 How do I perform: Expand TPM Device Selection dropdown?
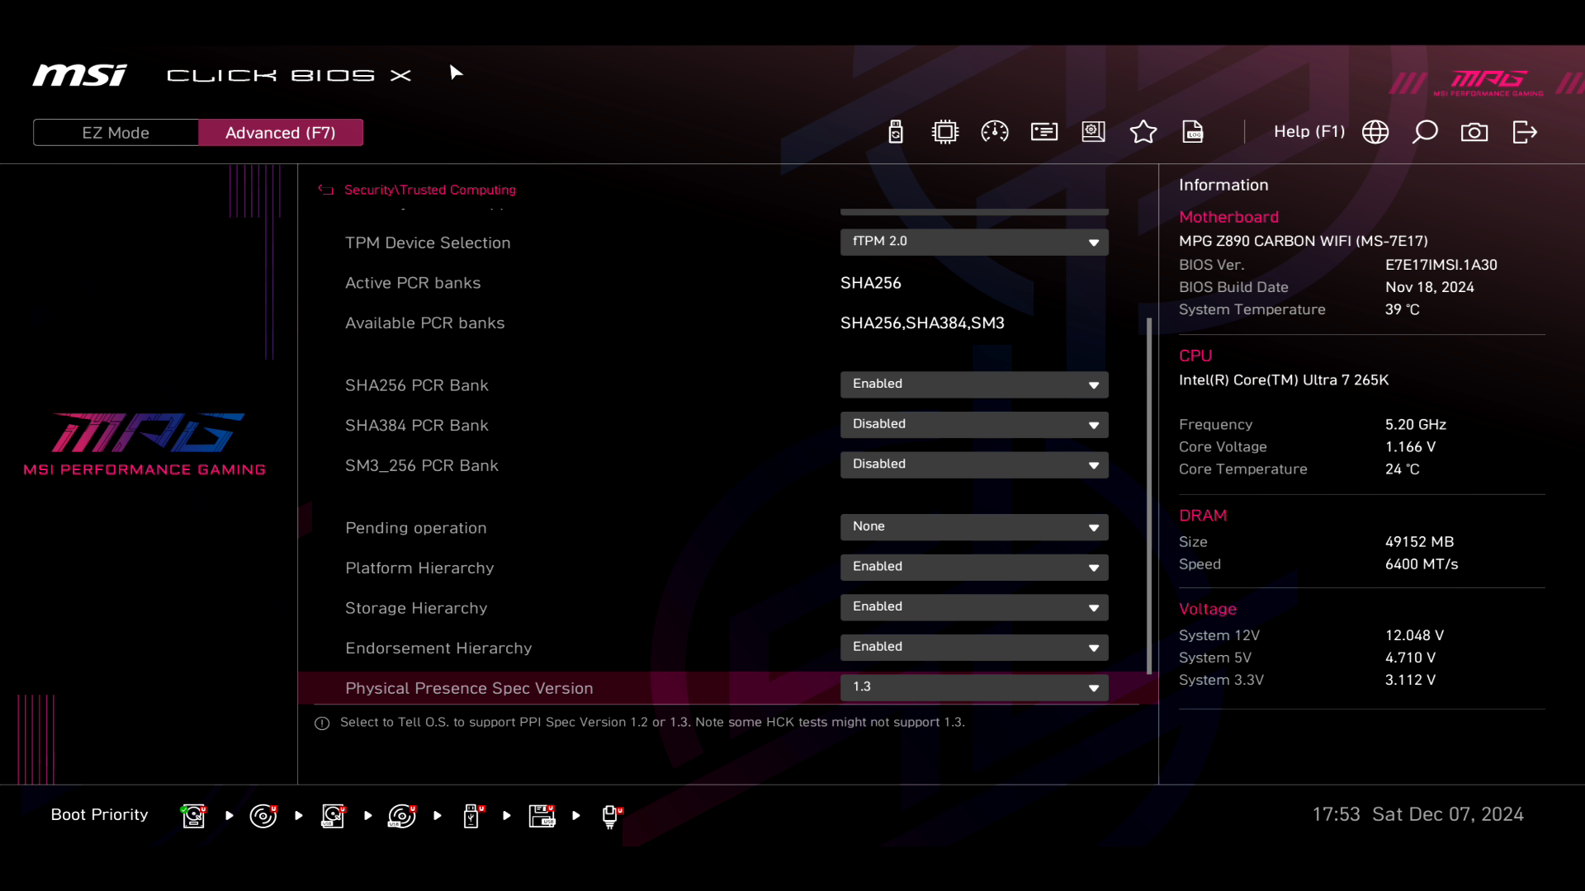click(974, 242)
